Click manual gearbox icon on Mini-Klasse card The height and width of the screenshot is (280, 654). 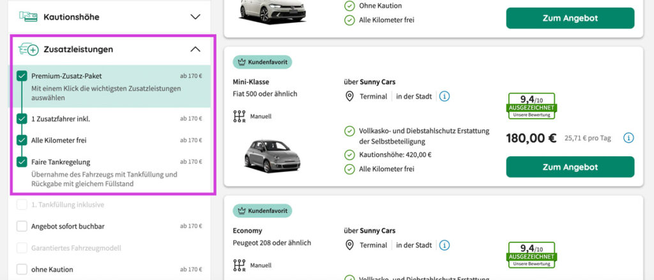pos(240,116)
